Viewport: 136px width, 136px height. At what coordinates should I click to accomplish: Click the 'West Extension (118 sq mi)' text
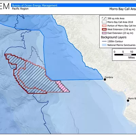121,30
